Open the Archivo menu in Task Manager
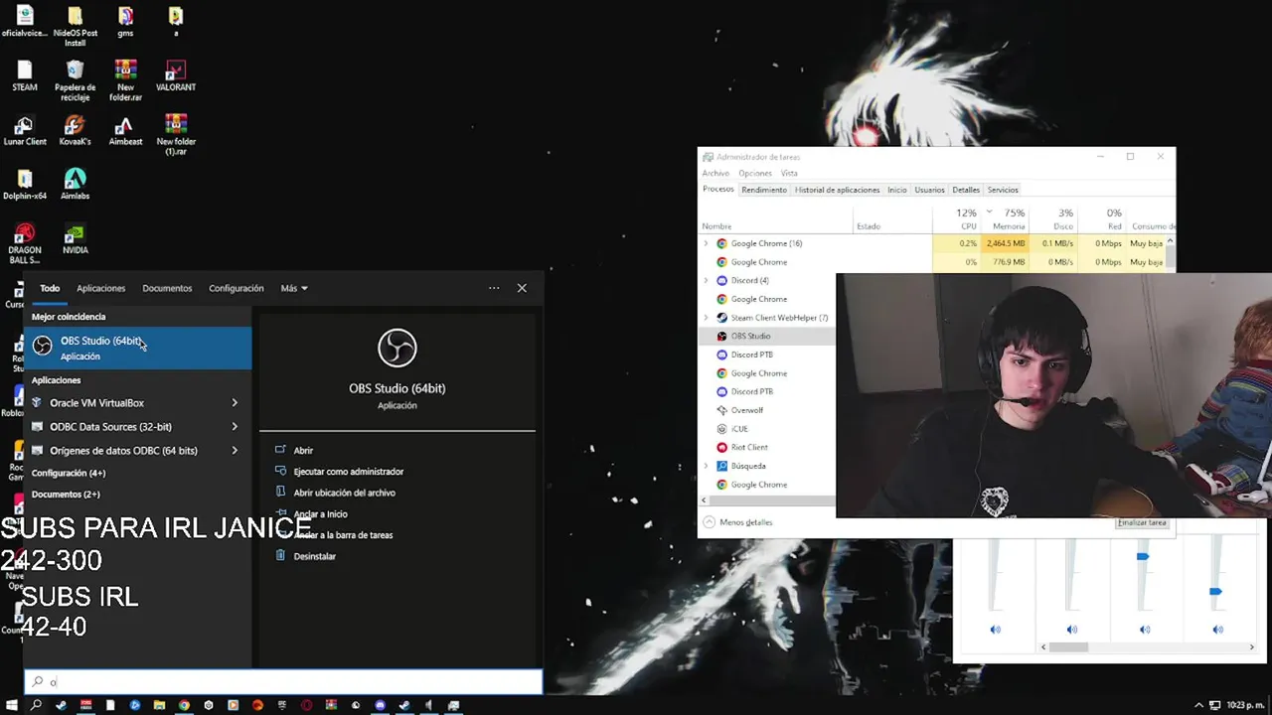The width and height of the screenshot is (1272, 715). tap(715, 173)
